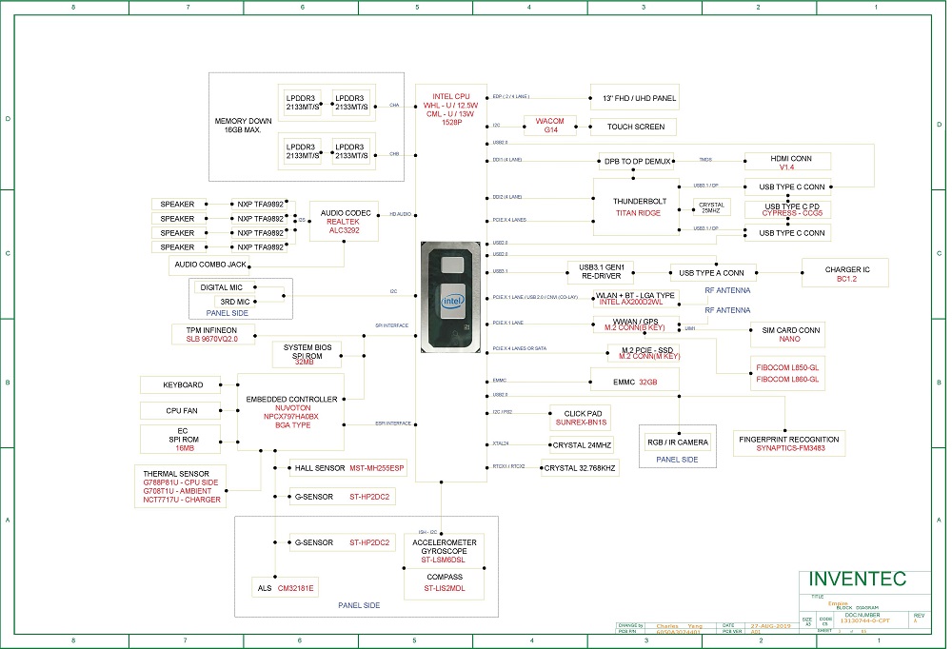Viewport: 952px width, 649px height.
Task: Select the "CLICK PAD" block
Action: pos(581,418)
